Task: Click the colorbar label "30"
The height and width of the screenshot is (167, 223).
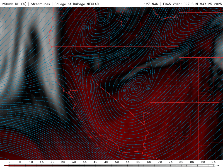Action: (x=74, y=162)
